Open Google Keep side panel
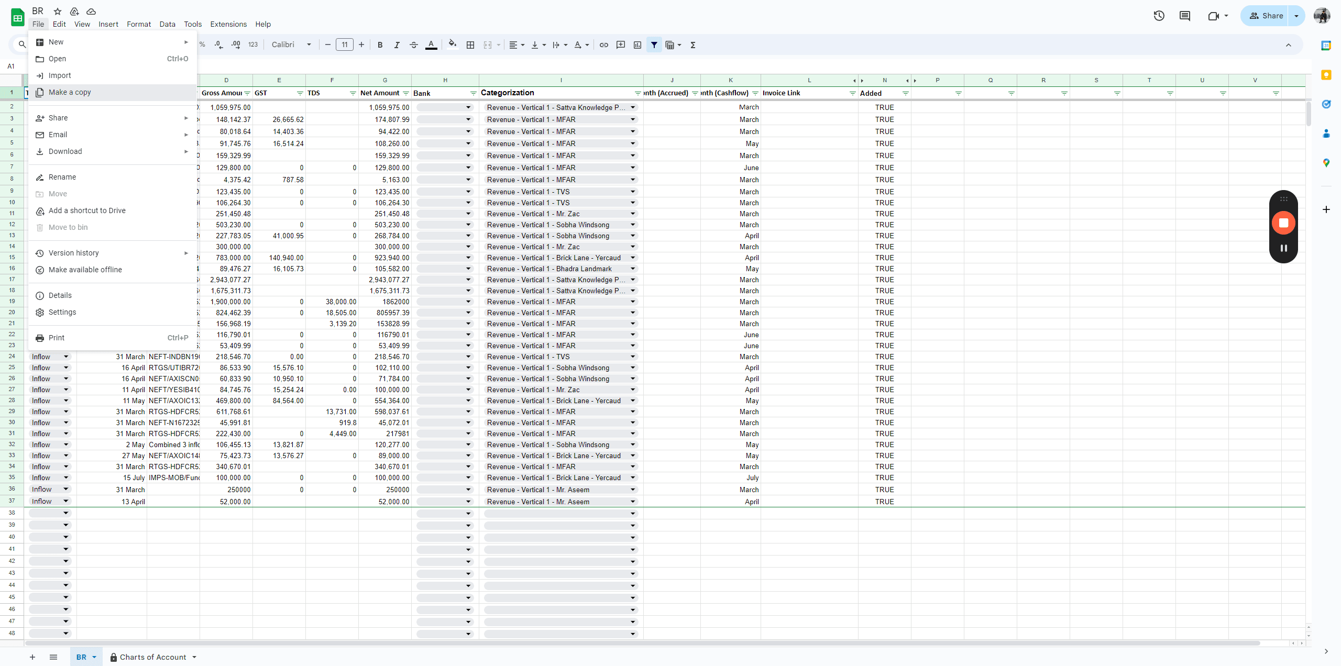The width and height of the screenshot is (1341, 666). 1326,75
